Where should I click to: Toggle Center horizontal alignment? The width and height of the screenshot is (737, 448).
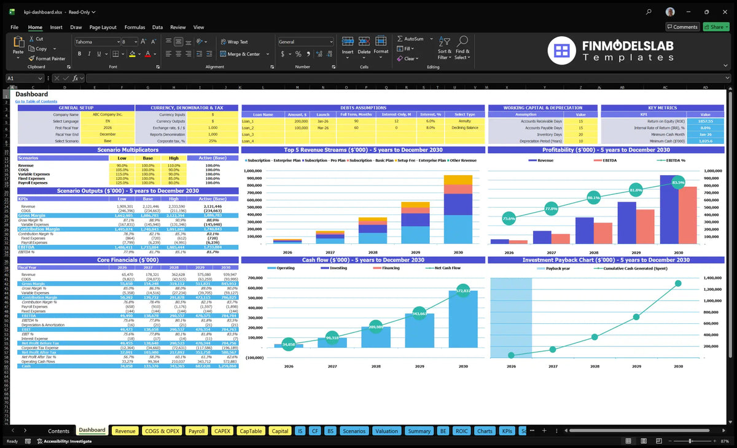point(178,54)
